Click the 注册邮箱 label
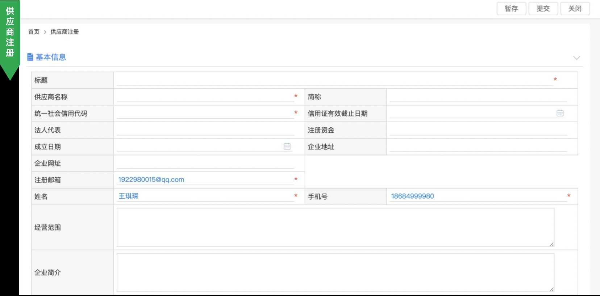Image resolution: width=600 pixels, height=296 pixels. coord(47,180)
